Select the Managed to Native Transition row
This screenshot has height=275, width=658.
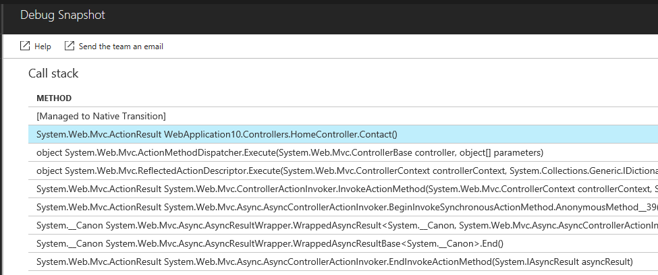pos(344,116)
